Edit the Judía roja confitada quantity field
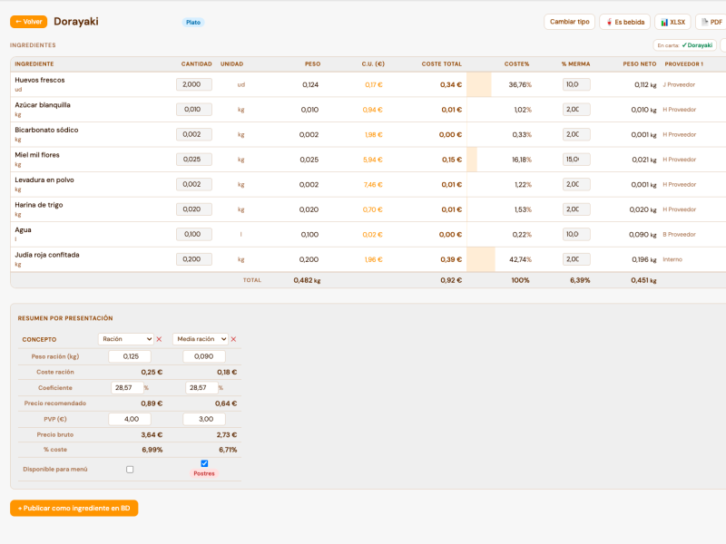The width and height of the screenshot is (726, 544). coord(194,259)
